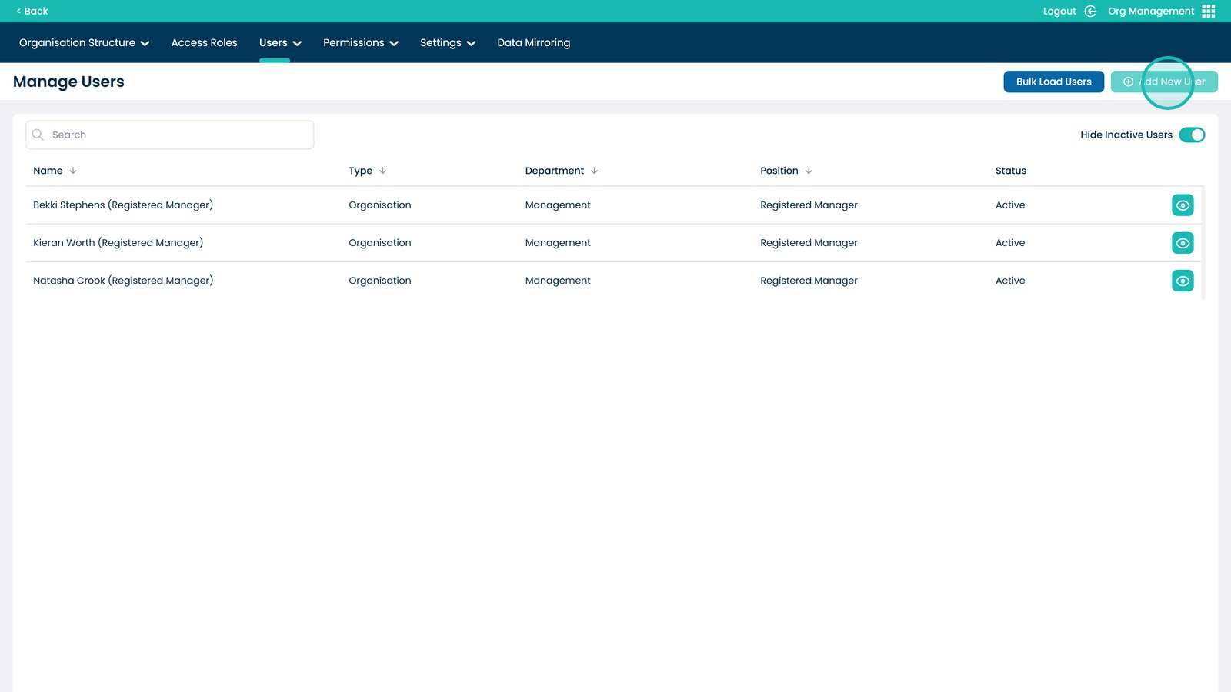Sort the Department column with arrow
The height and width of the screenshot is (692, 1231).
[594, 171]
